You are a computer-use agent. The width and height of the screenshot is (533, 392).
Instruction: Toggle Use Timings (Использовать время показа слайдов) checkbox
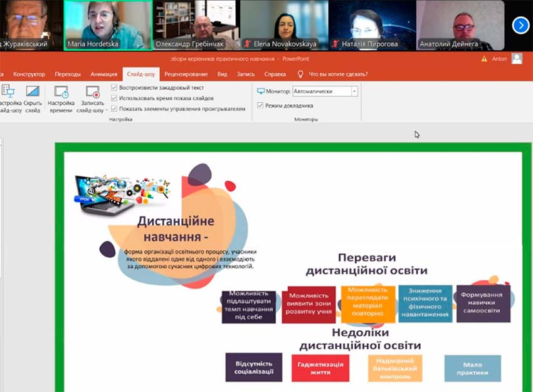tap(113, 98)
